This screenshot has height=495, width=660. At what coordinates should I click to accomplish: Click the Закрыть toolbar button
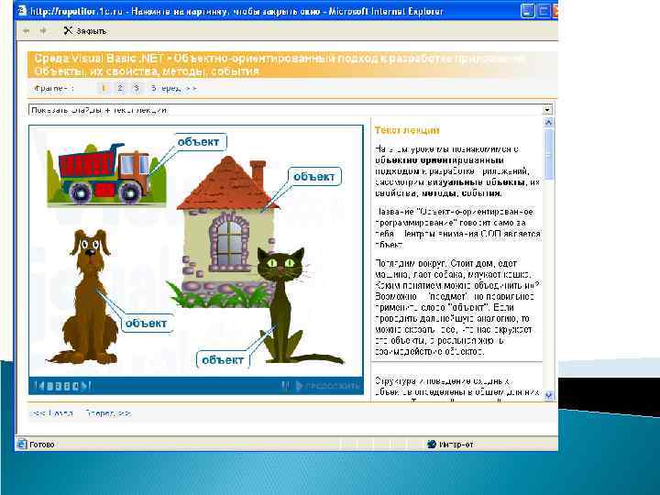tap(85, 31)
